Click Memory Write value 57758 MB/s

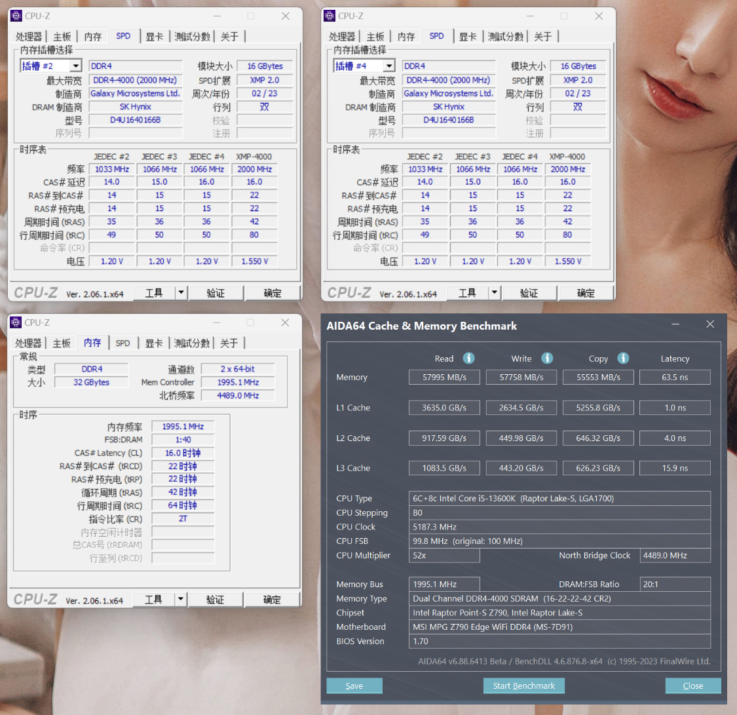click(521, 377)
